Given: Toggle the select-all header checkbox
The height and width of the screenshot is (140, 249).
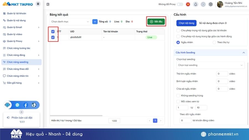Looking at the screenshot, I should 53,32.
